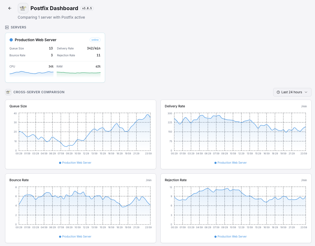The image size is (315, 246).
Task: Click the v3.8.5 version badge
Action: (x=87, y=8)
